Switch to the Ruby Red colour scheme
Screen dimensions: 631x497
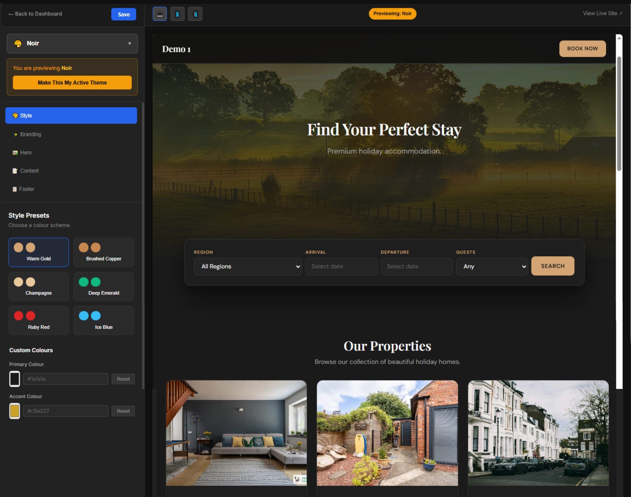39,320
